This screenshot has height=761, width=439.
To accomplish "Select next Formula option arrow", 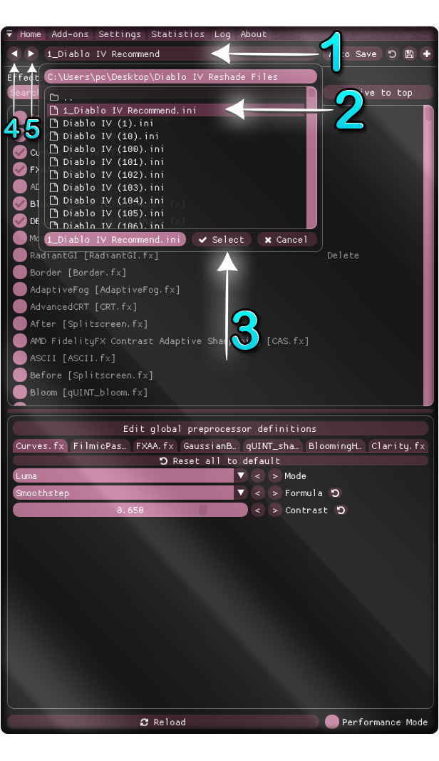I will tap(275, 493).
